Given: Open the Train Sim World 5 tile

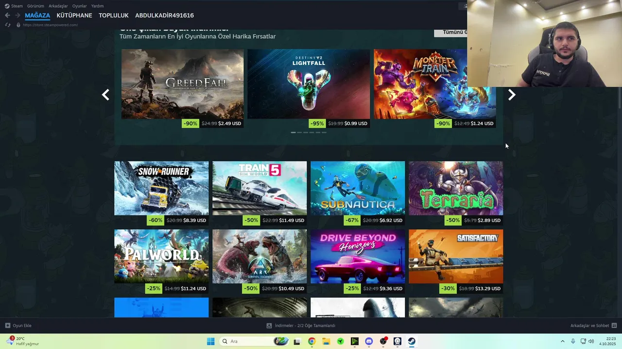Looking at the screenshot, I should click(x=259, y=188).
